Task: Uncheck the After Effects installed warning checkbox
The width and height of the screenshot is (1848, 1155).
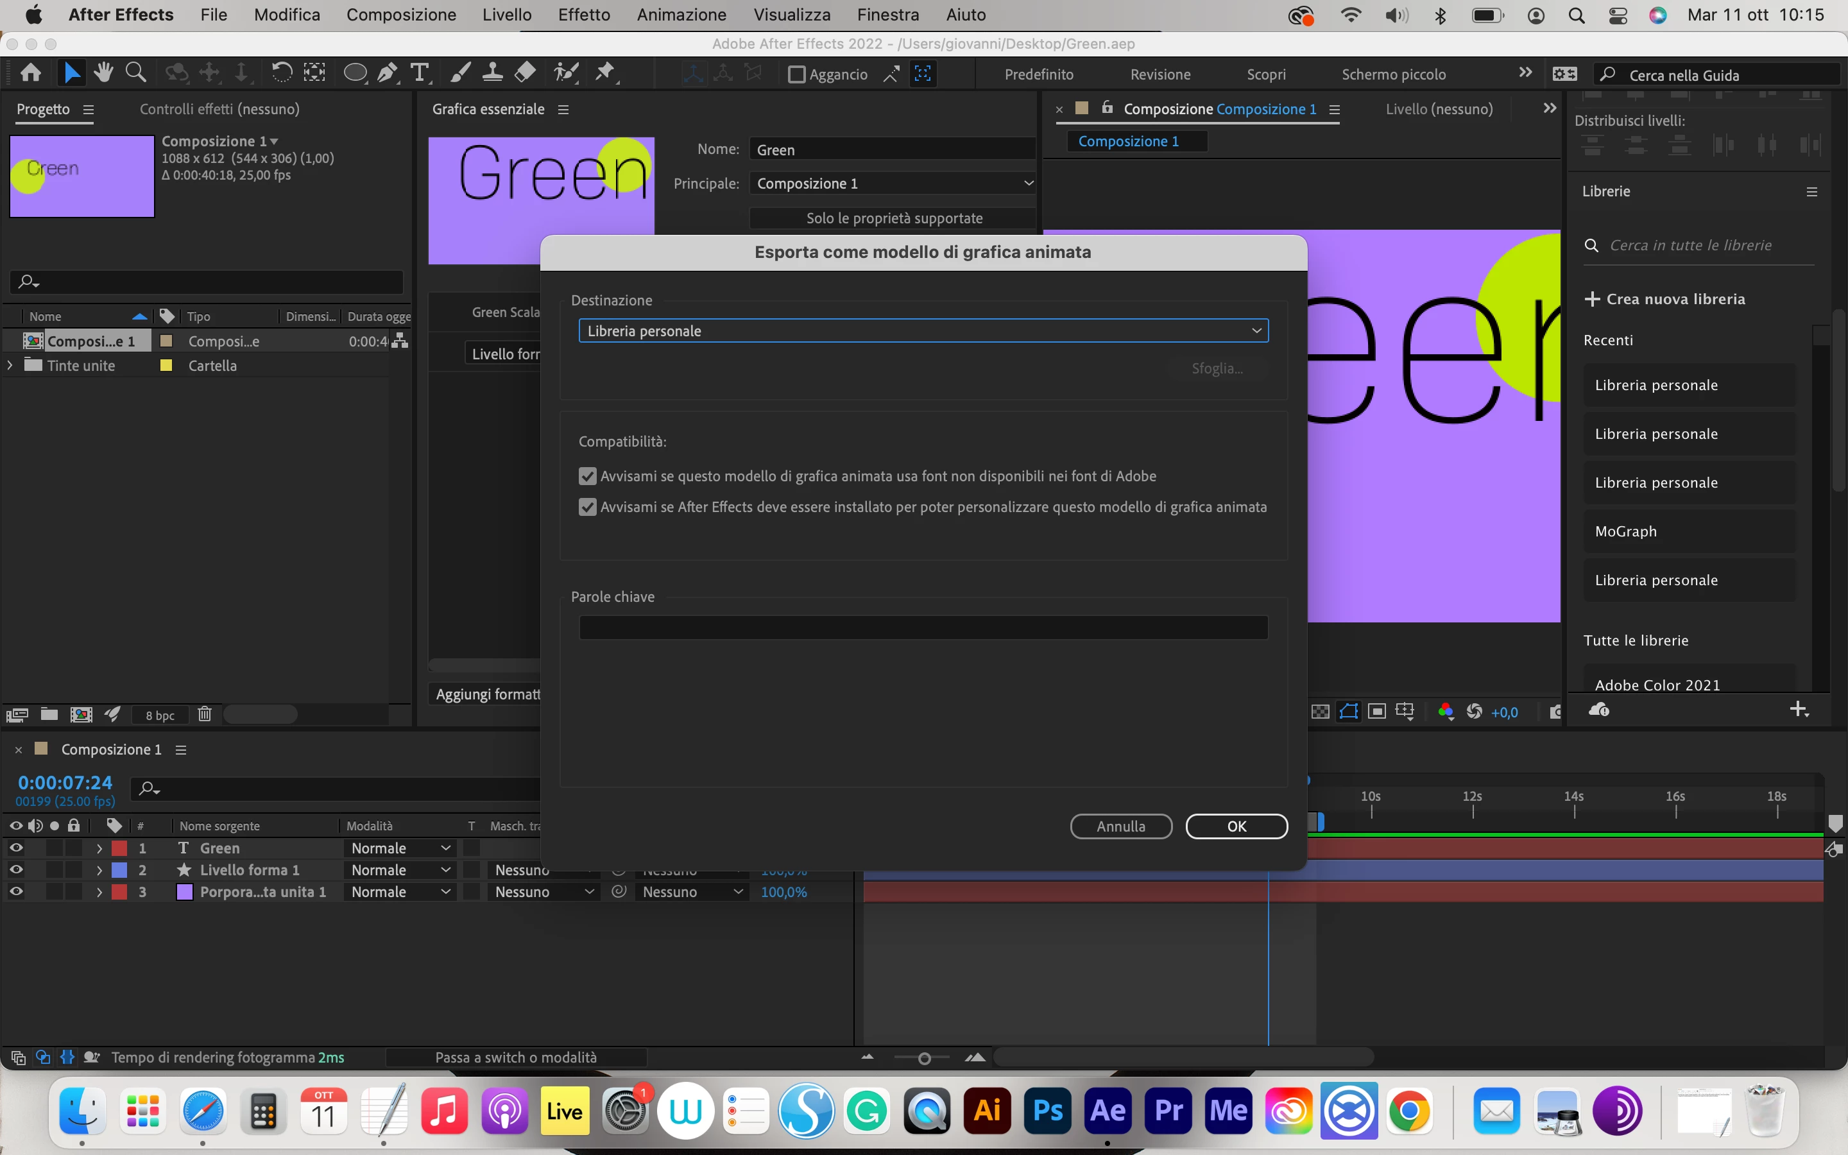Action: pos(587,507)
